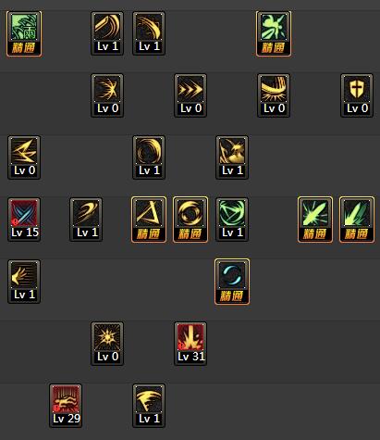The image size is (380, 440).
Task: Click the crossed blue swords Lv 15 skill
Action: tap(24, 220)
